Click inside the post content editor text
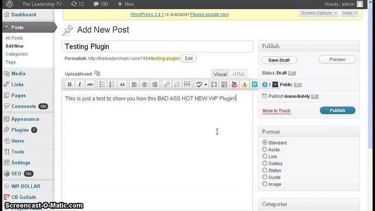This screenshot has height=211, width=375. (x=151, y=98)
